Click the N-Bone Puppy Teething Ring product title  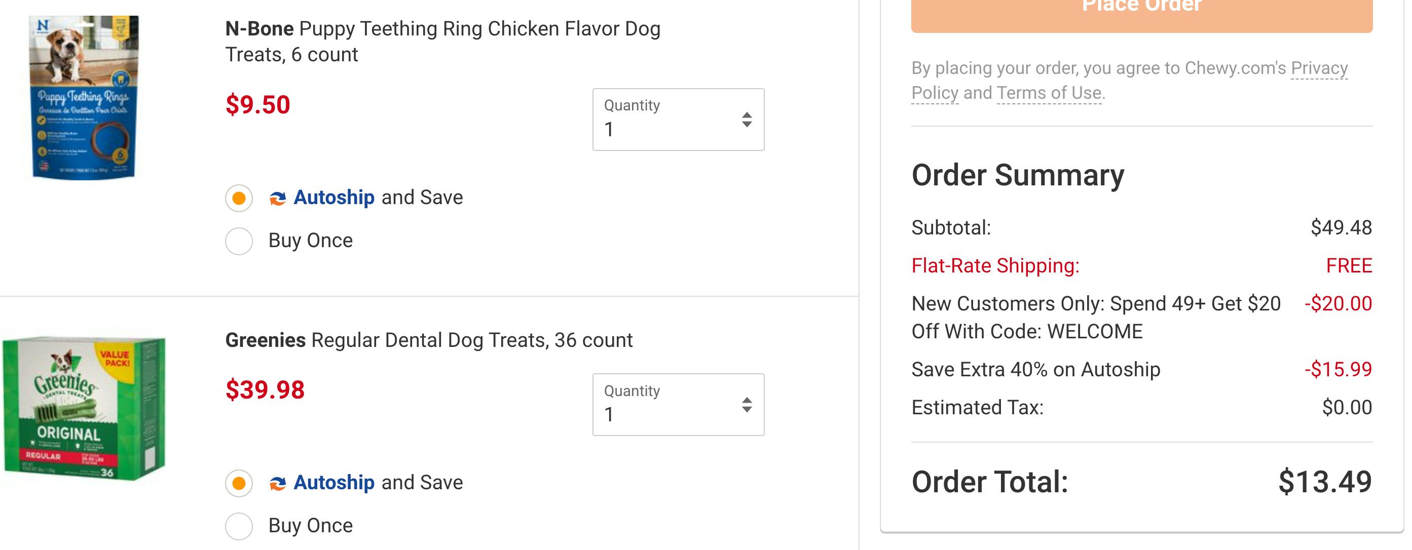[x=442, y=41]
